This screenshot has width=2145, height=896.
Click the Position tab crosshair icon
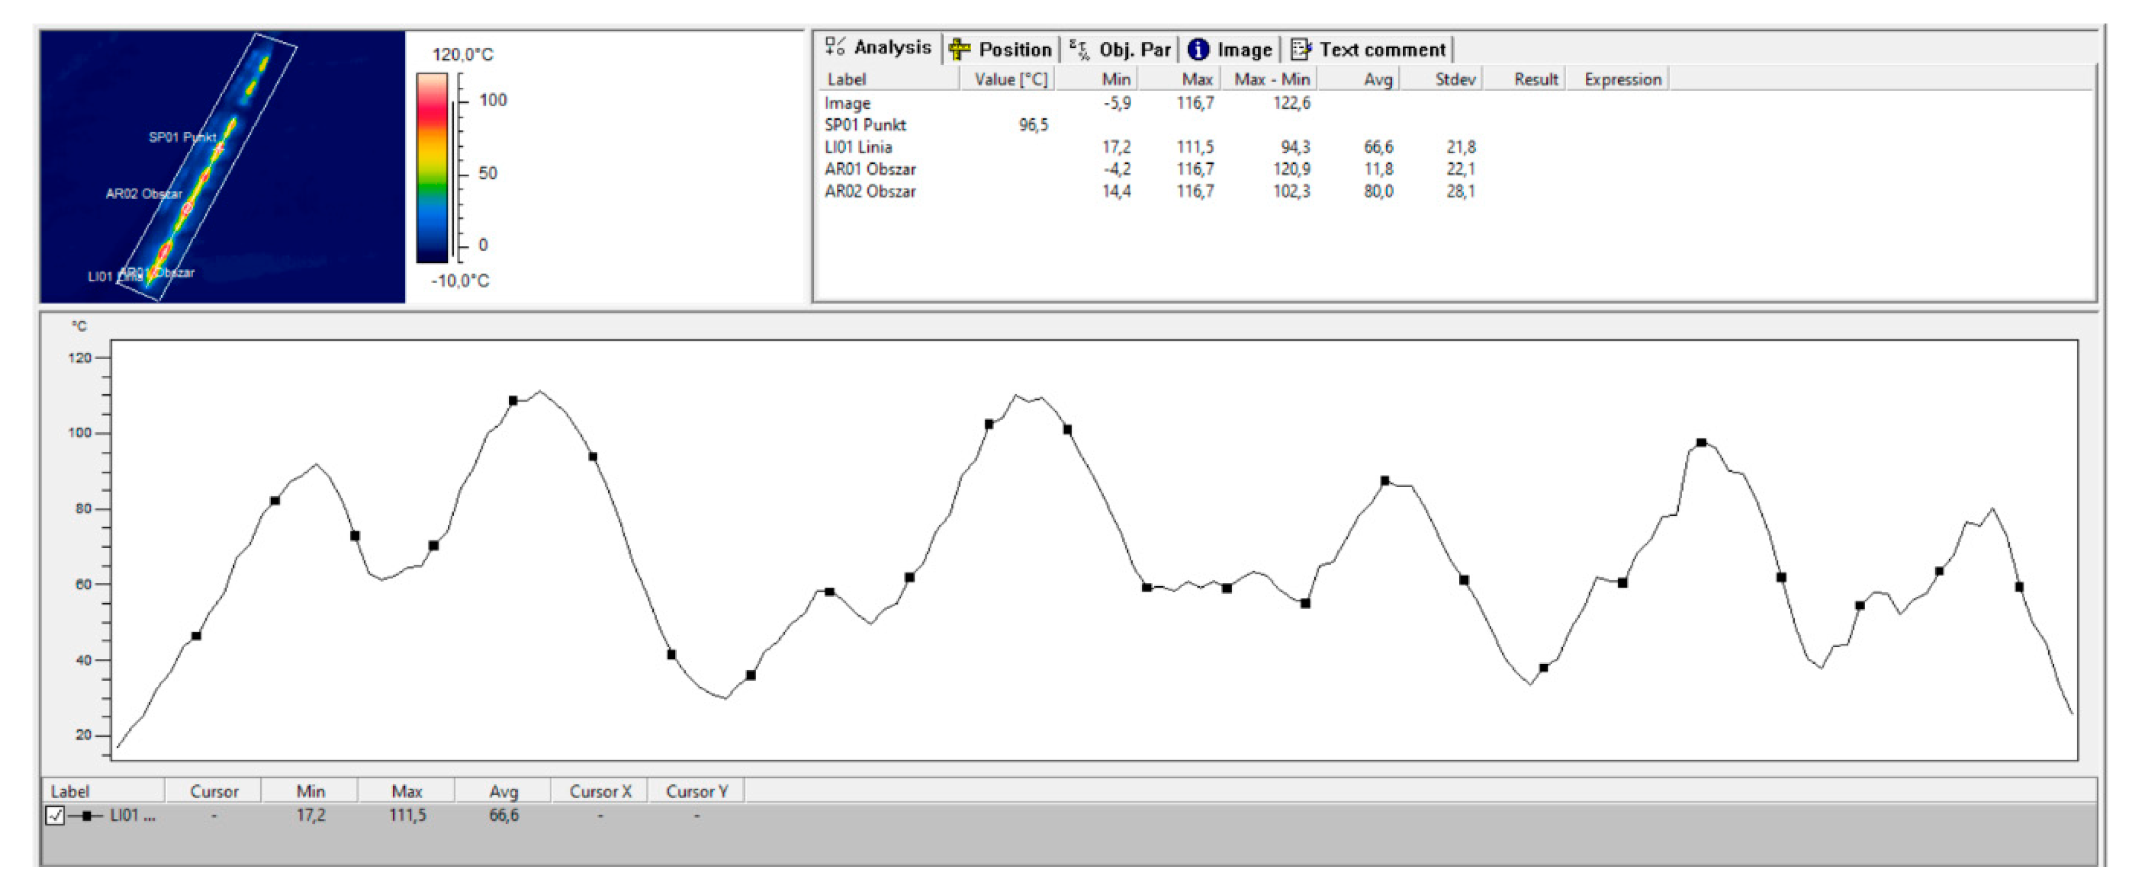pyautogui.click(x=959, y=49)
